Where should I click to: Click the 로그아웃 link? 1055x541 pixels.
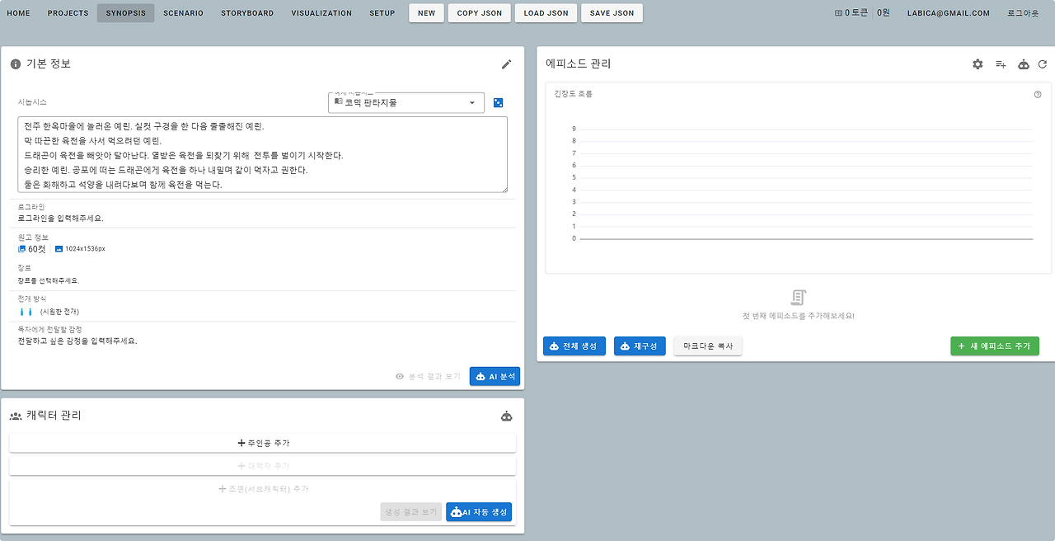point(1023,13)
